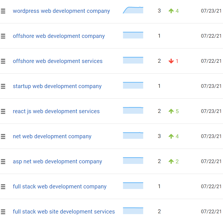Click the date 07/23/21 in the top row
The width and height of the screenshot is (223, 223).
pos(211,11)
